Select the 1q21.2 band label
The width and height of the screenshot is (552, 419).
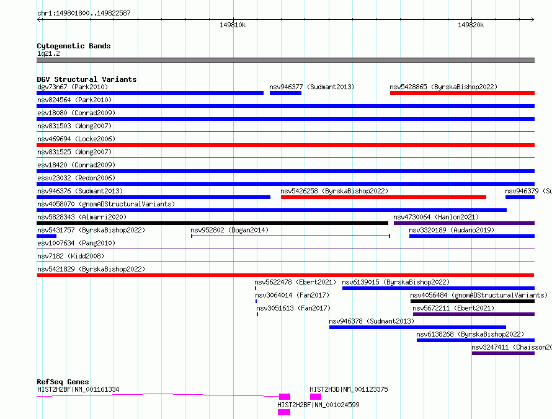pyautogui.click(x=48, y=53)
